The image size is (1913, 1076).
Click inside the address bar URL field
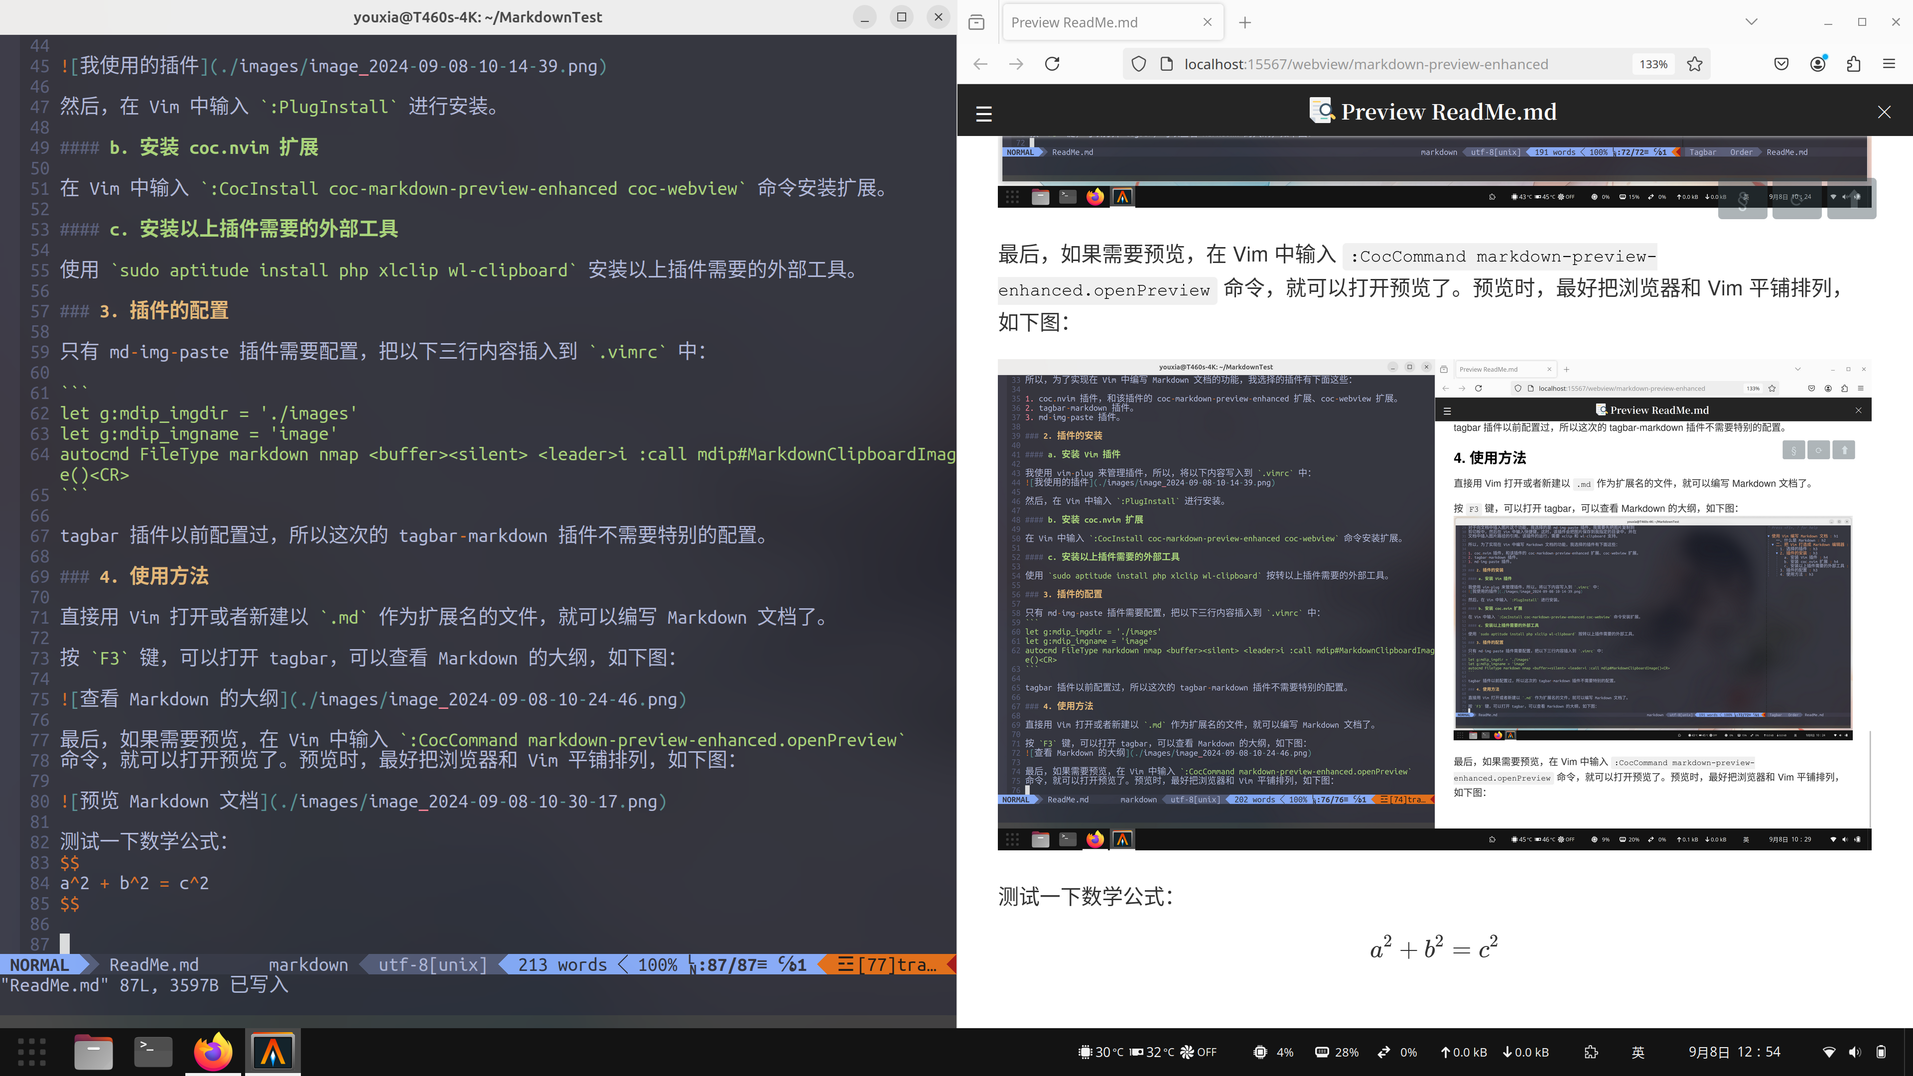(x=1374, y=64)
